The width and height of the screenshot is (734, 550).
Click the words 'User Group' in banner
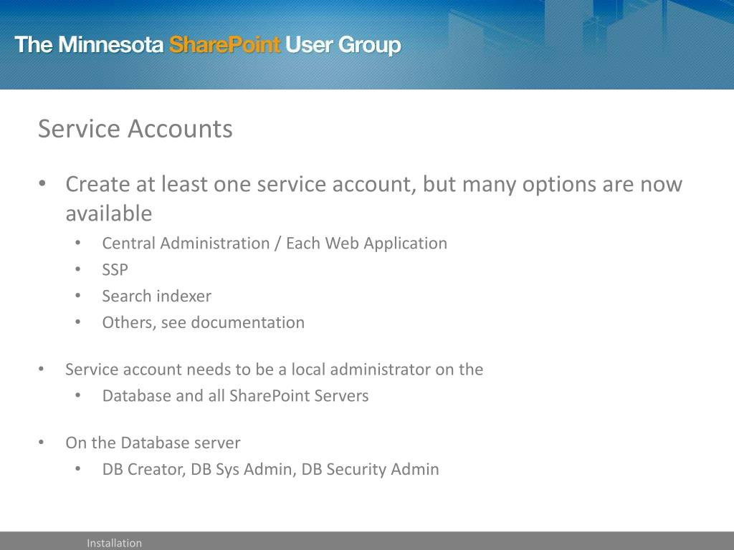[x=343, y=45]
